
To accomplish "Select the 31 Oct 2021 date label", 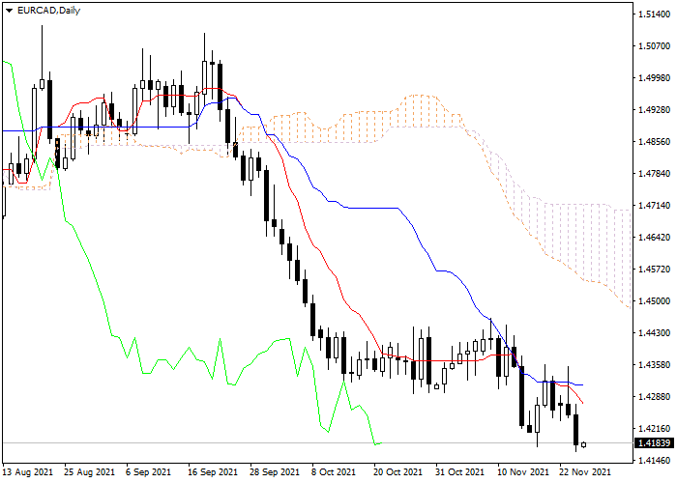I will click(460, 472).
